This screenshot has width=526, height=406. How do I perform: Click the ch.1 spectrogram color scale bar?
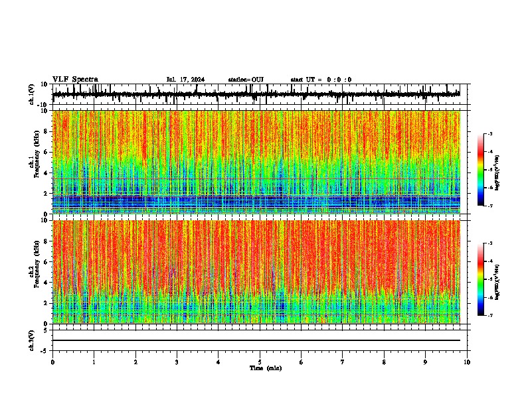481,169
